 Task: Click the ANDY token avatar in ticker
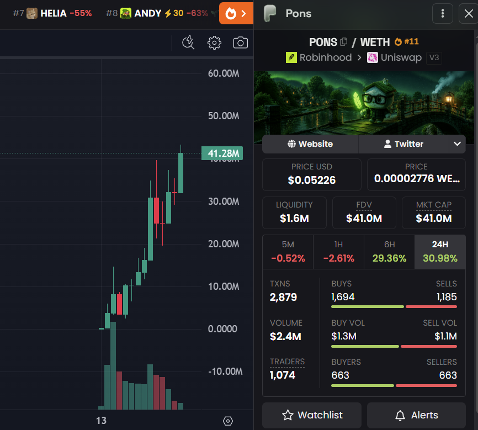126,13
